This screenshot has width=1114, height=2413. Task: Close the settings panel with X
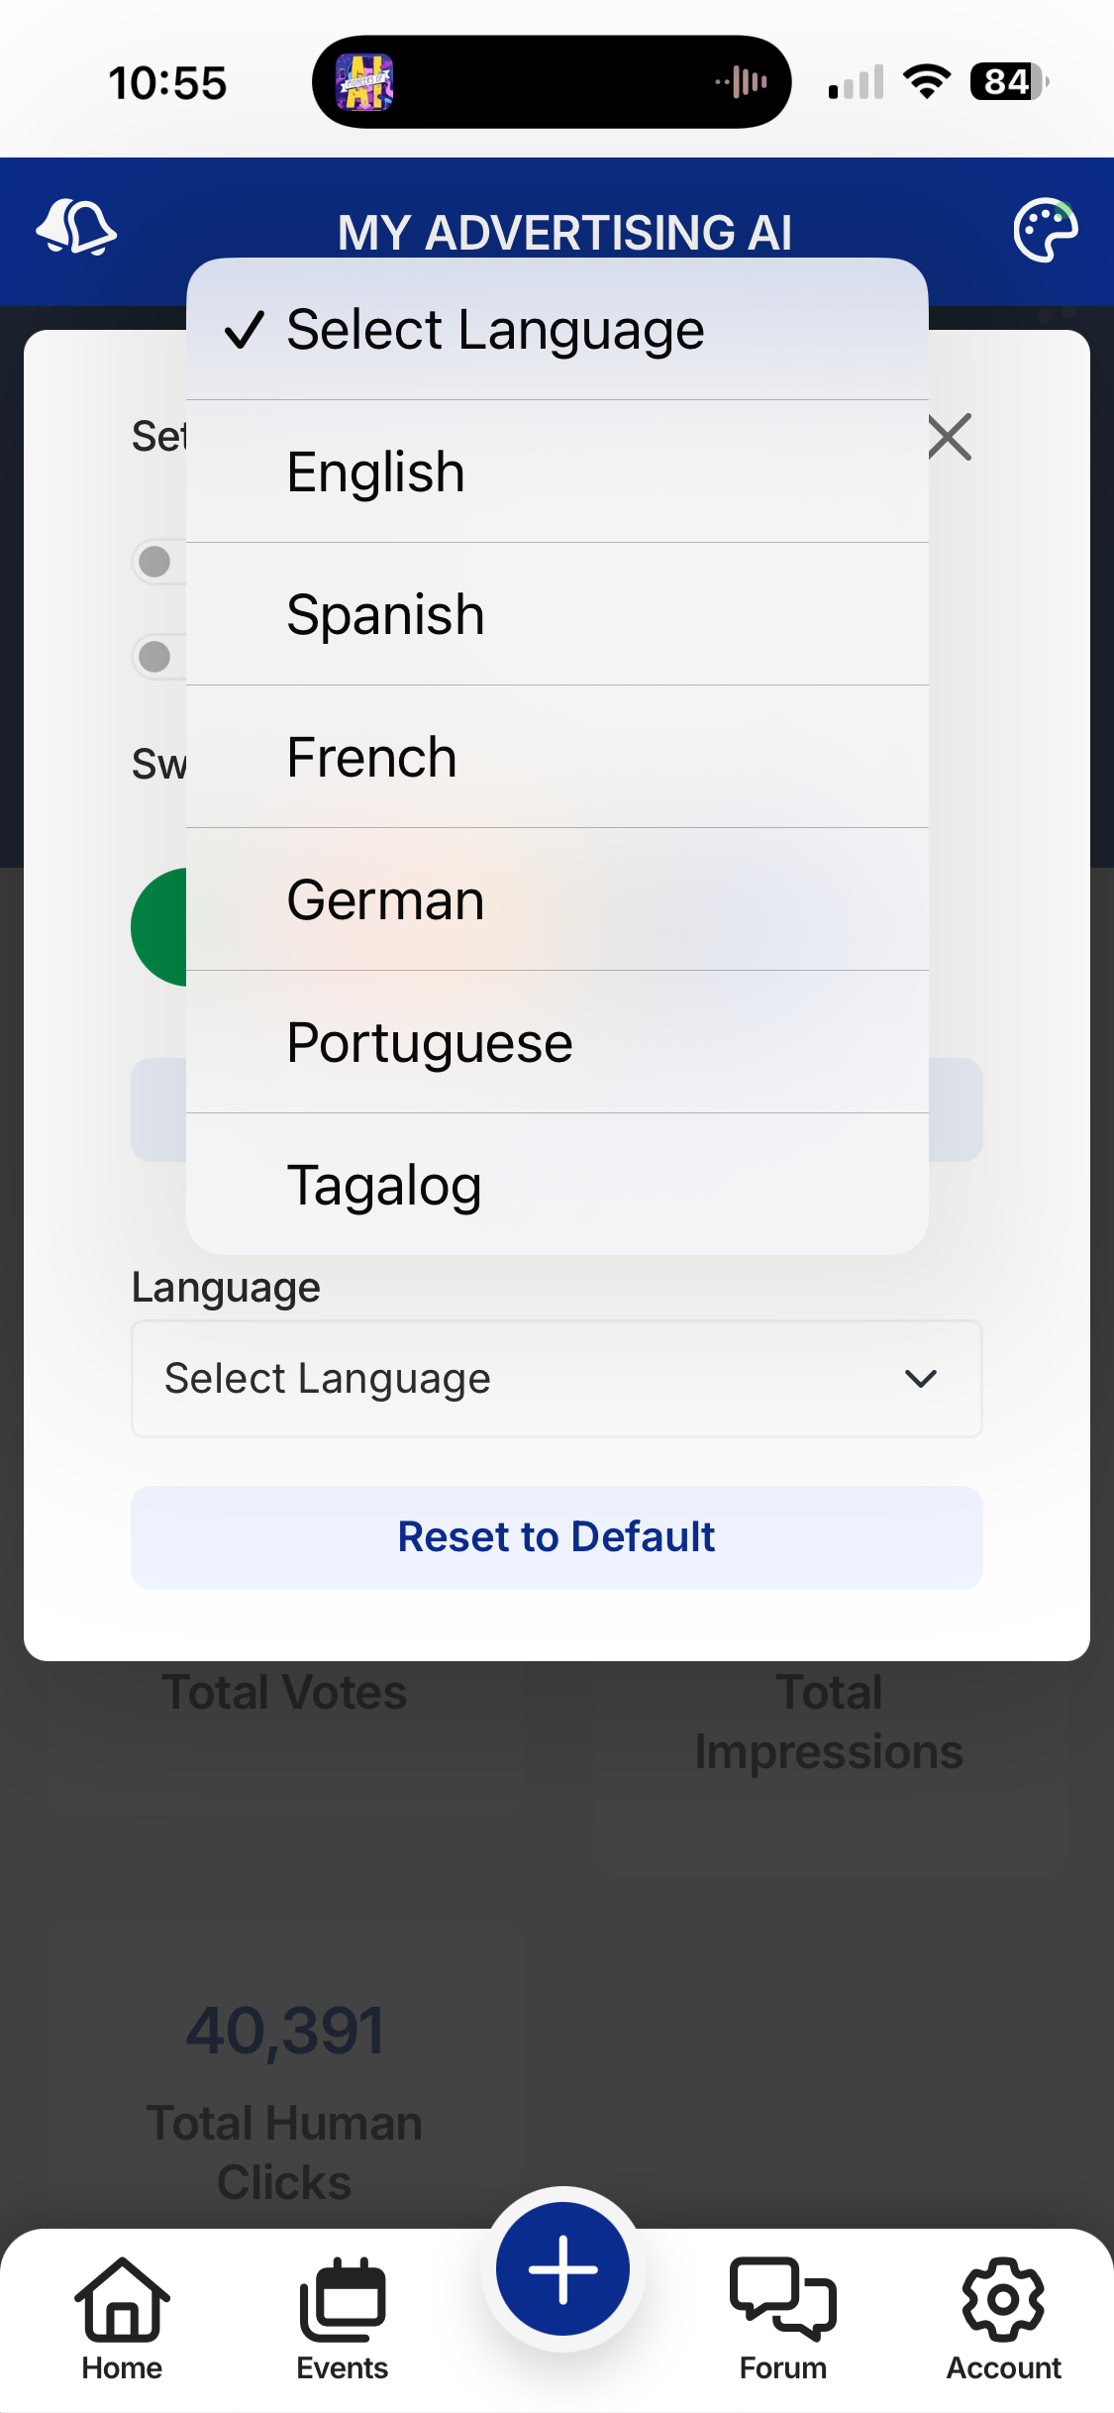950,437
